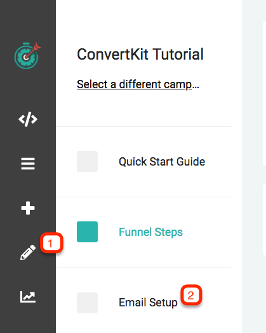Go to the Email Setup section
The image size is (266, 333).
point(148,303)
